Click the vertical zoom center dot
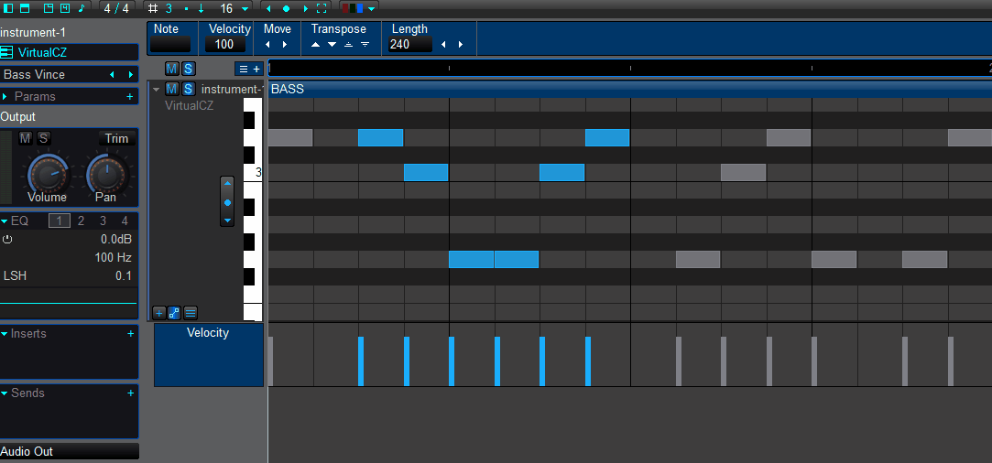The height and width of the screenshot is (463, 992). coord(228,203)
